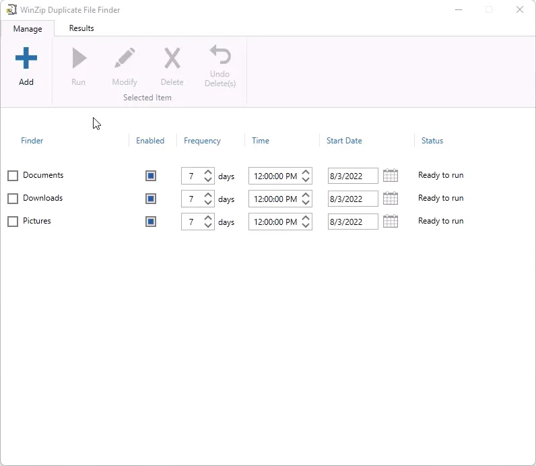Close the WinZip Duplicate File Finder window

[520, 9]
